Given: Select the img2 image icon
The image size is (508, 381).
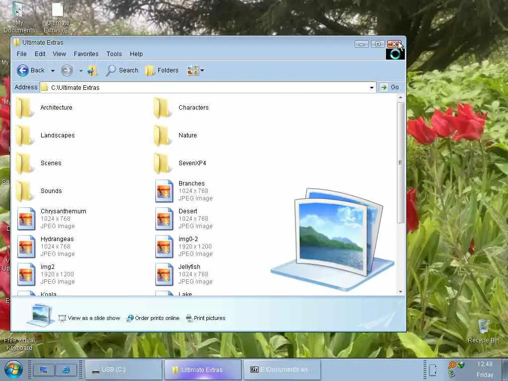Looking at the screenshot, I should 26,275.
